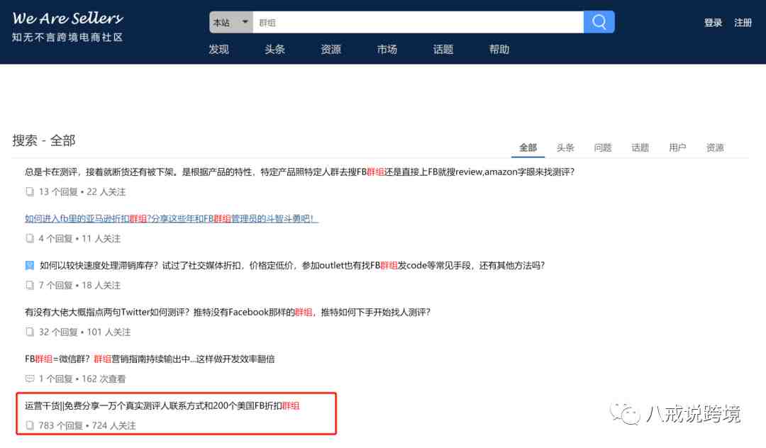Click the text 1 个回复 • 162 次查看
Image resolution: width=766 pixels, height=448 pixels.
click(82, 379)
